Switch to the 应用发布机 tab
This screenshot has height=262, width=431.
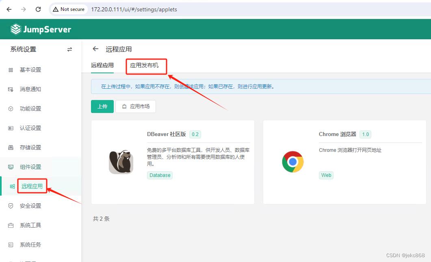click(x=144, y=66)
